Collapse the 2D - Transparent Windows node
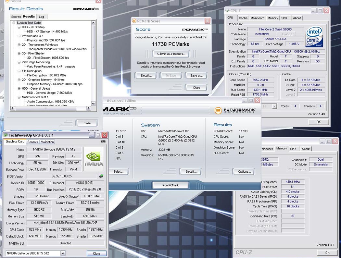 click(x=19, y=44)
